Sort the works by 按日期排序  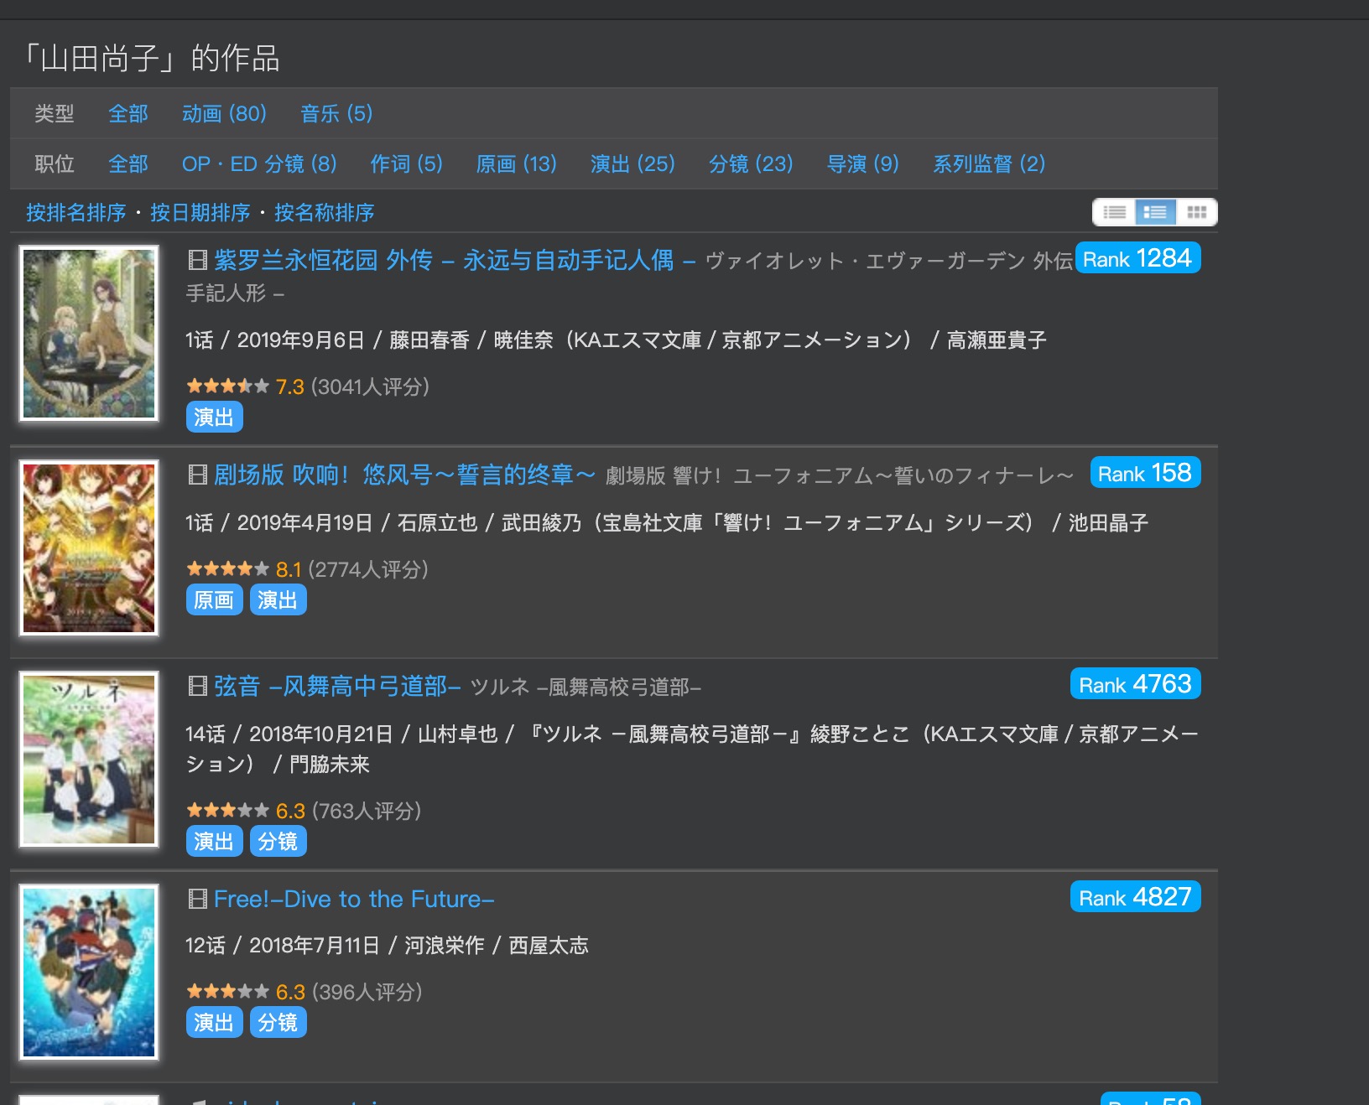coord(200,214)
